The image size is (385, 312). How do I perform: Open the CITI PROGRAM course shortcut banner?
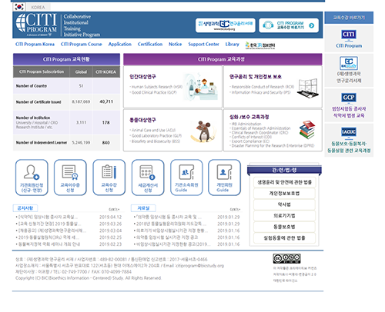tap(289, 25)
